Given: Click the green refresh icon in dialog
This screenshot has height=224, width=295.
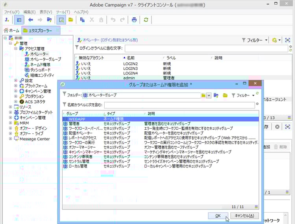Looking at the screenshot, I should 257,93.
